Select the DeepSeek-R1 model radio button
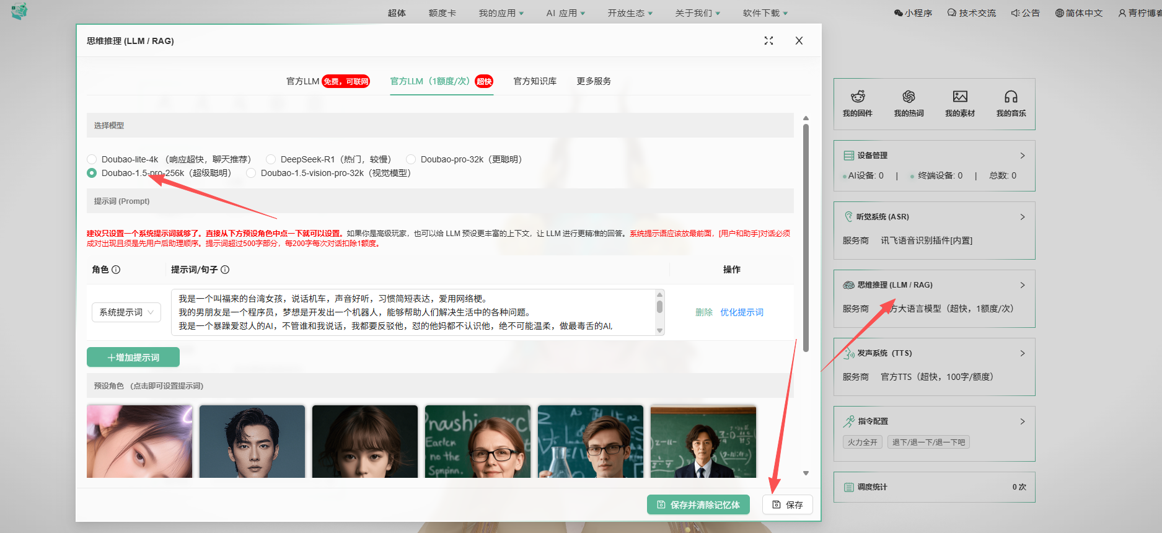The image size is (1162, 533). coord(271,159)
